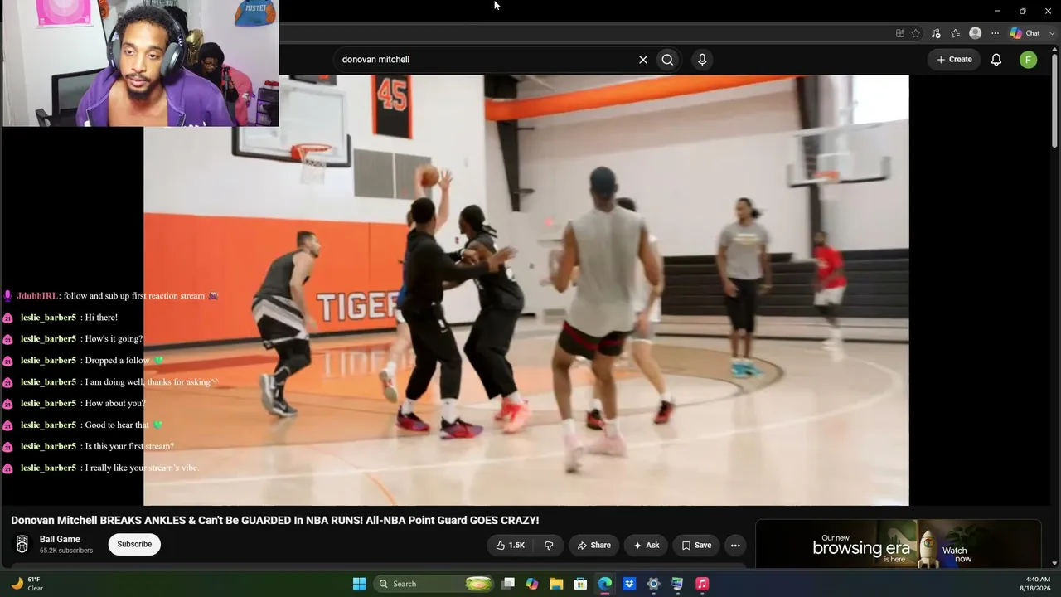The height and width of the screenshot is (597, 1061).
Task: Open Task View on the taskbar
Action: point(508,584)
